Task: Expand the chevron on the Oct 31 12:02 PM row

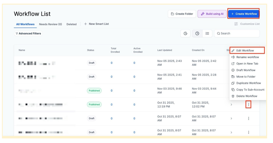Action: 231,104
